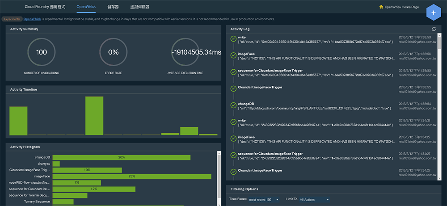
Task: Click the imageFace 23% histogram bar
Action: click(131, 177)
